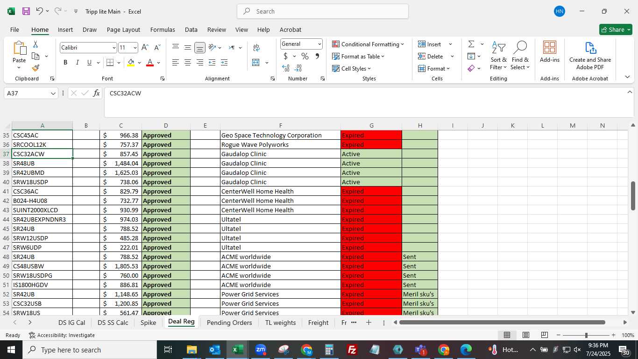
Task: Select the Pending Orders sheet tab
Action: 229,323
